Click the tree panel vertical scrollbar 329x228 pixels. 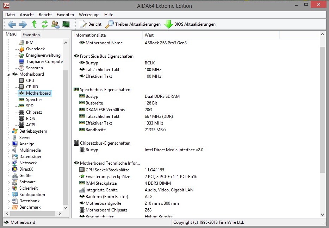(66, 137)
